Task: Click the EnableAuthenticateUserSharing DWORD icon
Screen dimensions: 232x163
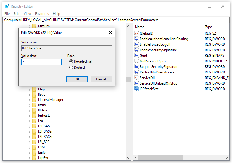Action: coord(136,39)
